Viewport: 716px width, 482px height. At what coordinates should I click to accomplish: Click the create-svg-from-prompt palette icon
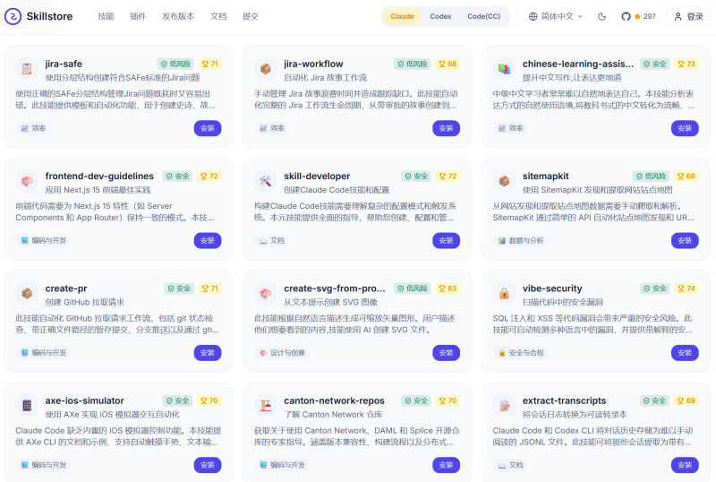coord(265,293)
